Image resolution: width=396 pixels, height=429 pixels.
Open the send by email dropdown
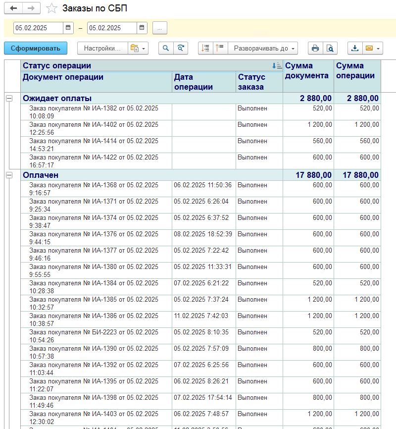point(373,48)
